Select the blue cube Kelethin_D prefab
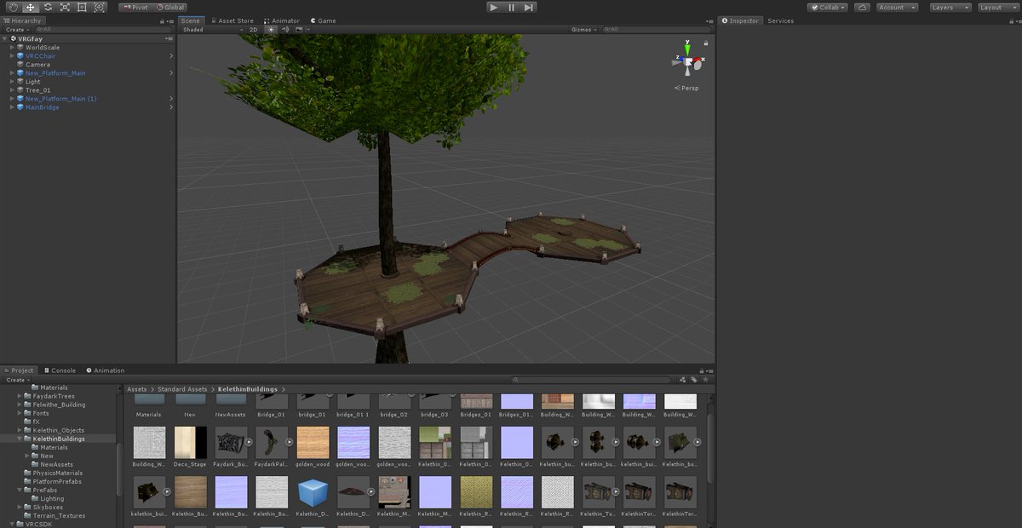This screenshot has width=1022, height=528. pos(313,492)
